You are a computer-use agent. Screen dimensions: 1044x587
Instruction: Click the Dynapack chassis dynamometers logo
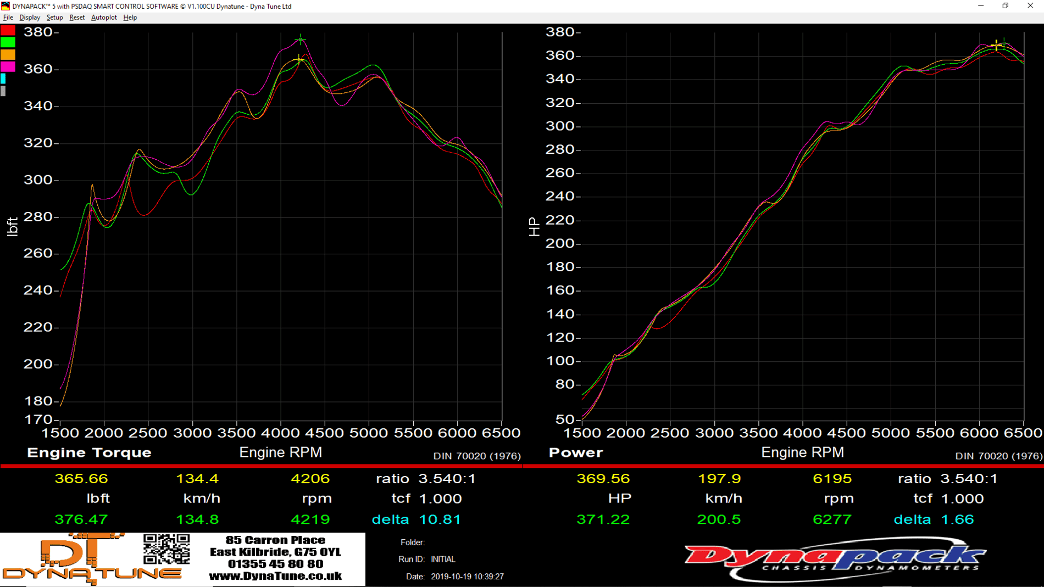click(835, 559)
